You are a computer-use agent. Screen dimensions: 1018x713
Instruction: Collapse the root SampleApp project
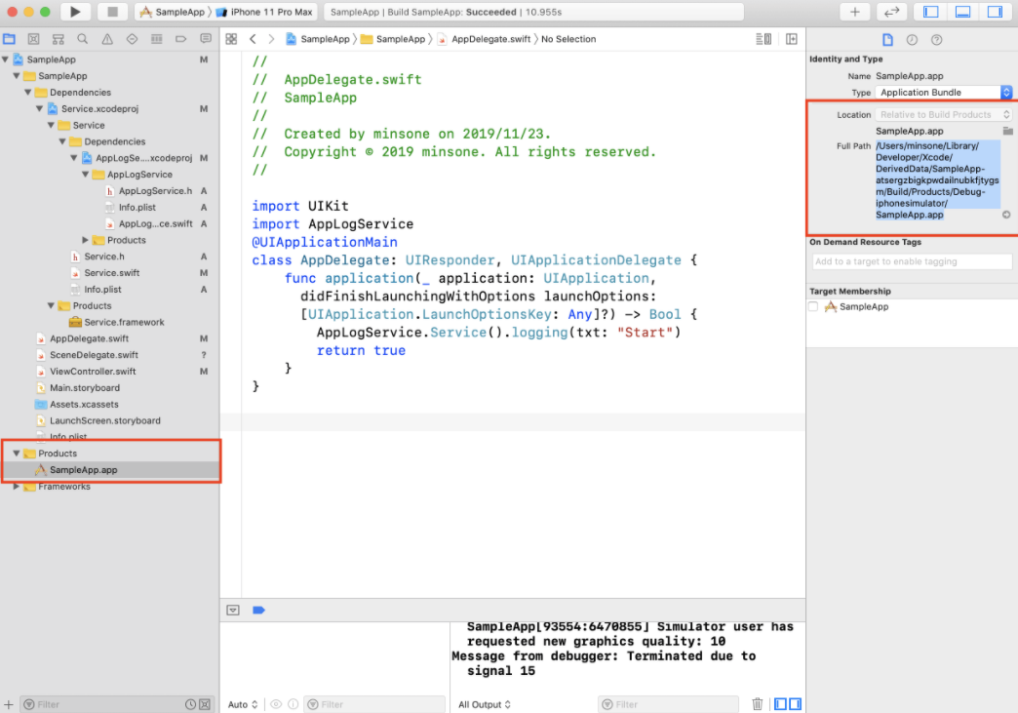point(5,59)
